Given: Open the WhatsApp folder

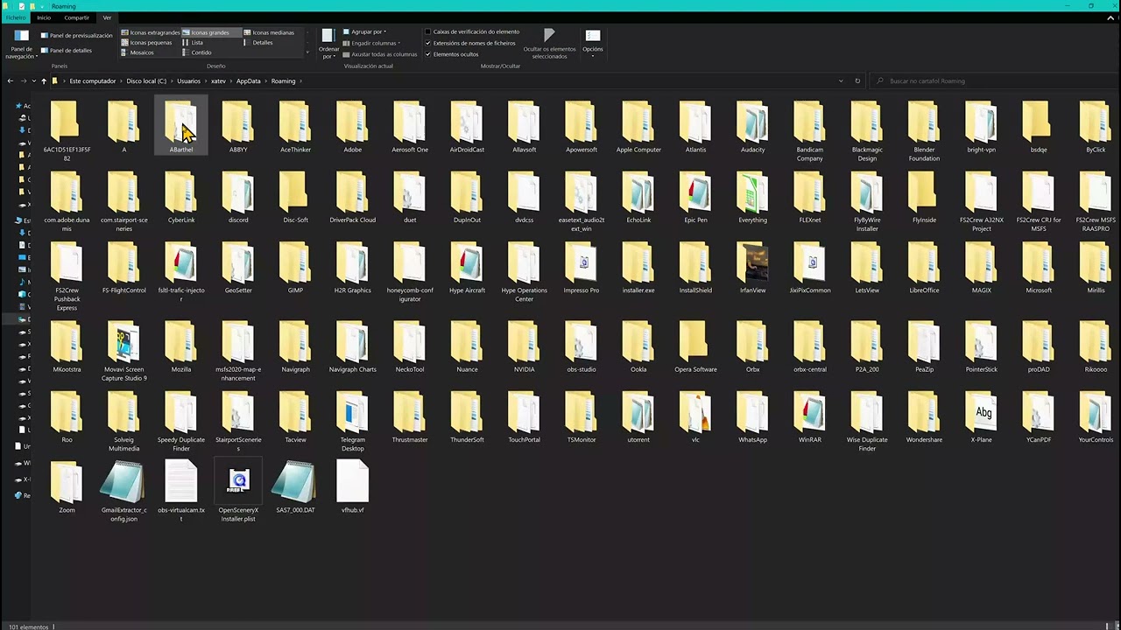Looking at the screenshot, I should (x=752, y=417).
